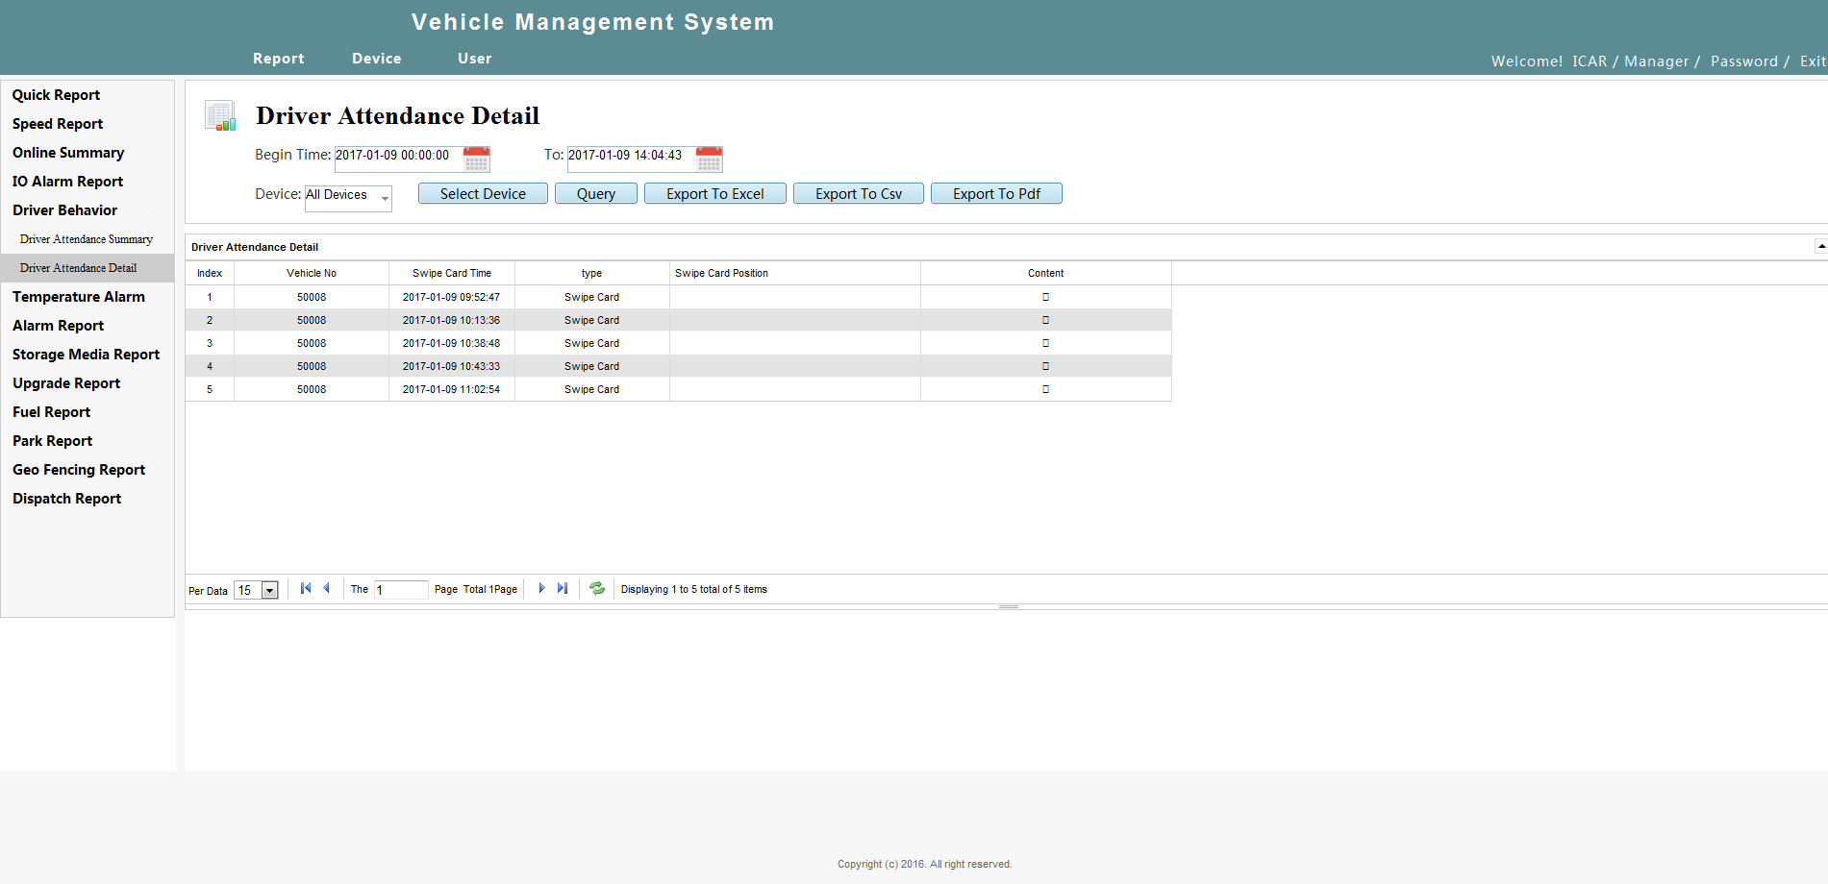Sort by the Swipe Card Position column header
The height and width of the screenshot is (884, 1828).
795,273
